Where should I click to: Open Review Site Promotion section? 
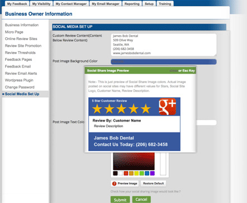coord(23,46)
